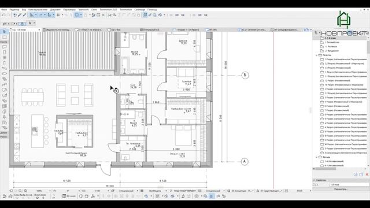Click the navigator horizontal scrollbar
Image resolution: width=370 pixels, height=208 pixels.
point(325,169)
